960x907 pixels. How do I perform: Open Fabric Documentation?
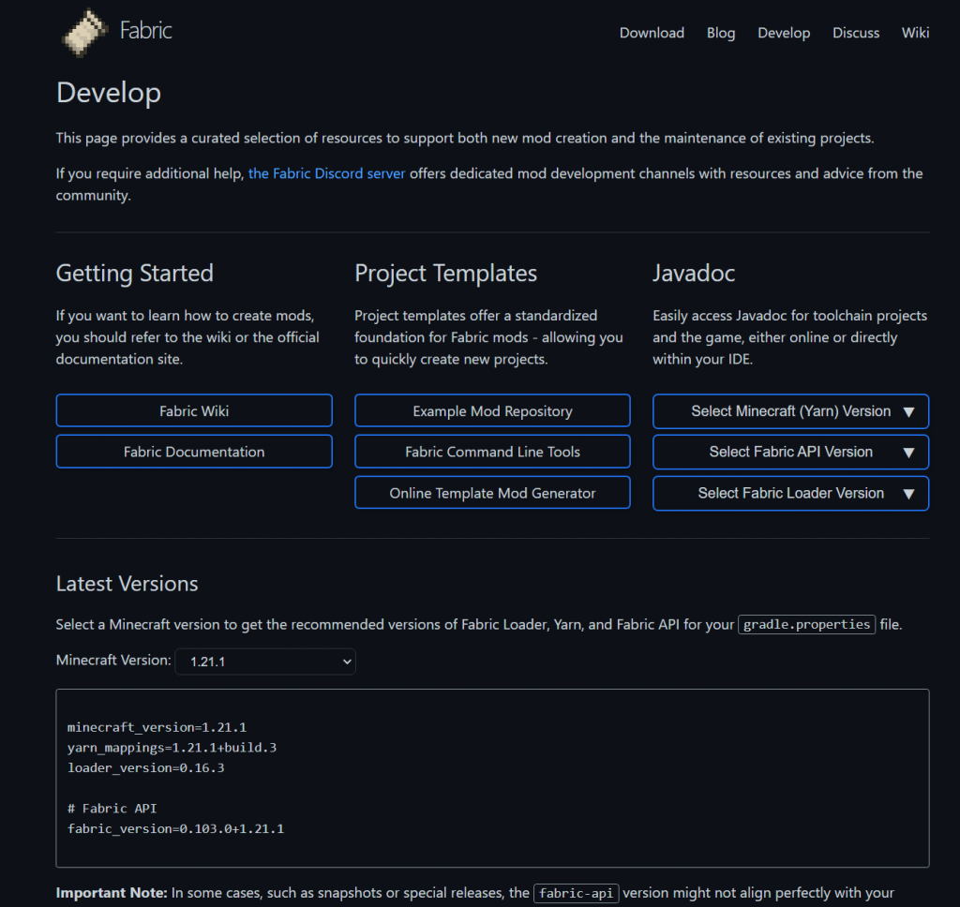[x=194, y=452]
